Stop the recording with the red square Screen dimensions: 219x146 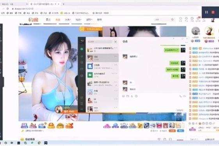pyautogui.click(x=213, y=12)
